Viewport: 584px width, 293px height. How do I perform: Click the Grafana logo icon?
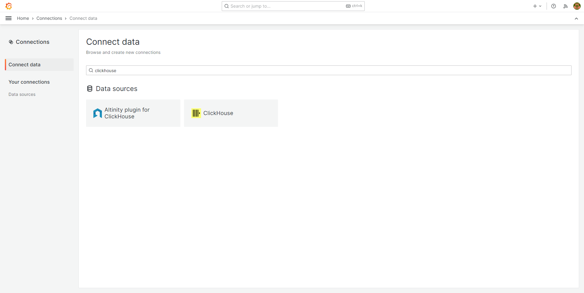[x=9, y=6]
